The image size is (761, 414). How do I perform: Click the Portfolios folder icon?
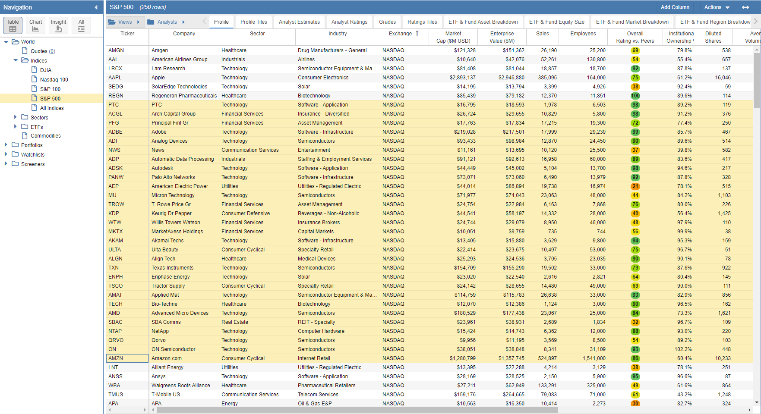click(16, 144)
